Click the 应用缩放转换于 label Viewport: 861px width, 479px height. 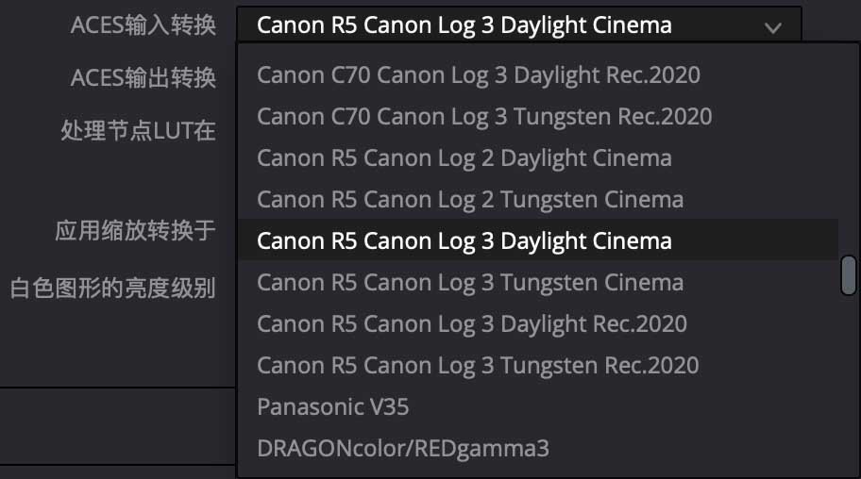136,231
